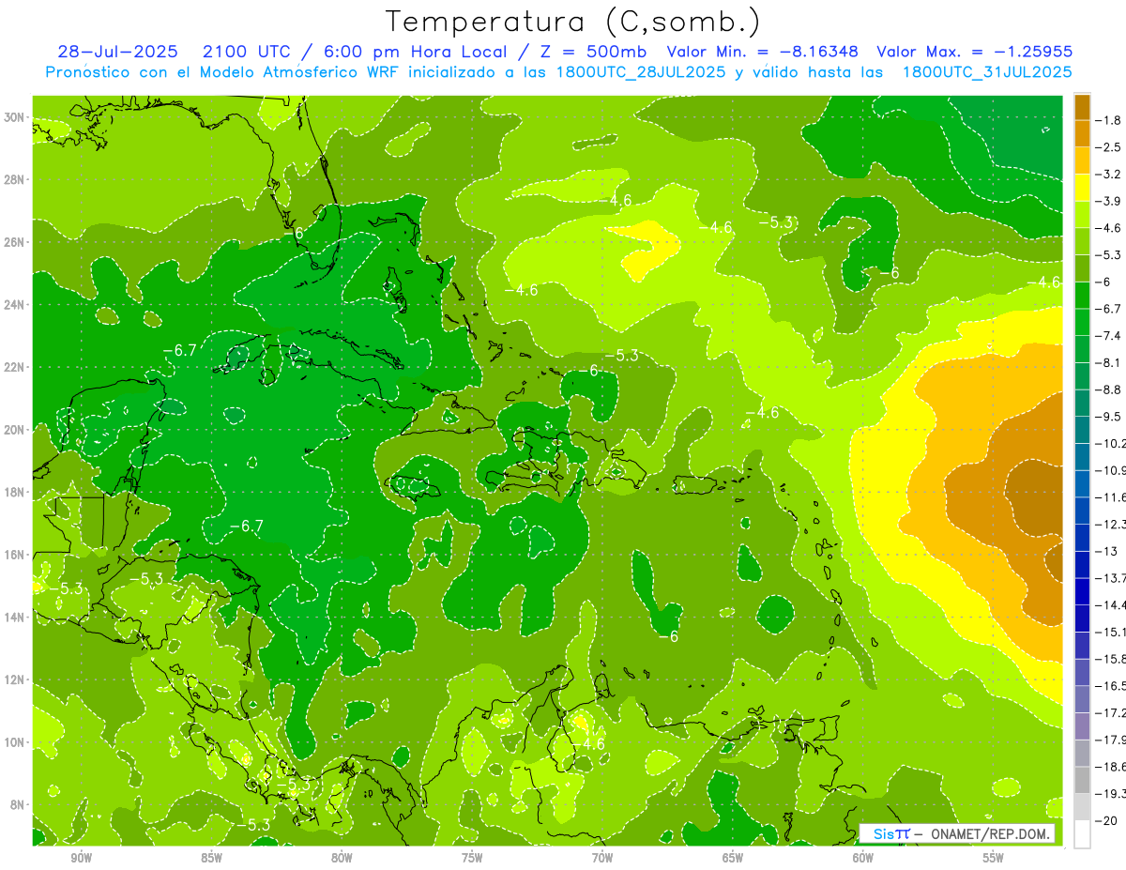The image size is (1126, 870).
Task: Select the '-12.3' color bar value
Action: click(1110, 524)
